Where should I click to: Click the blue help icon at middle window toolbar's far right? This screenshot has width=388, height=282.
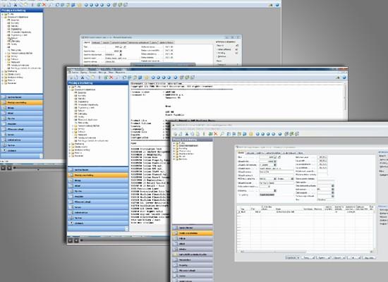(x=344, y=78)
